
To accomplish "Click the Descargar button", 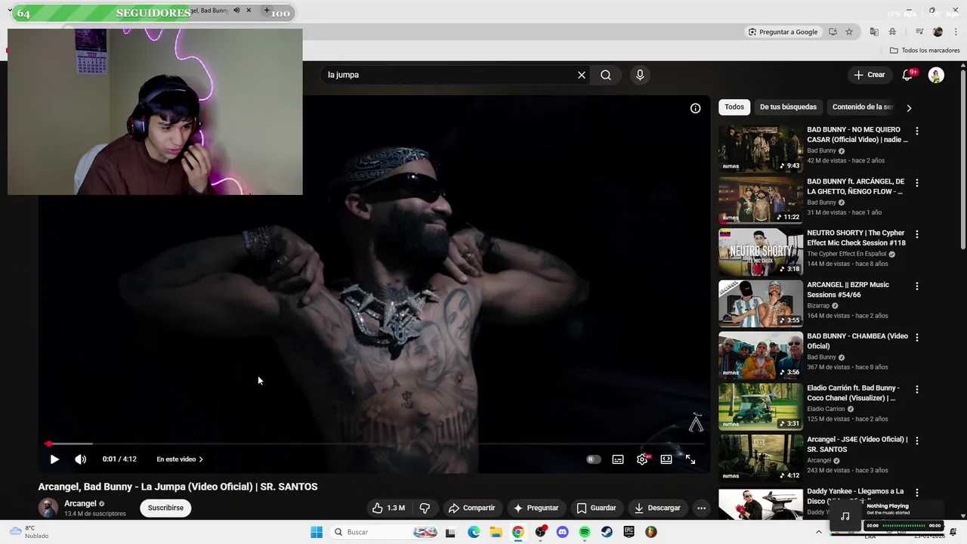I will tap(657, 508).
